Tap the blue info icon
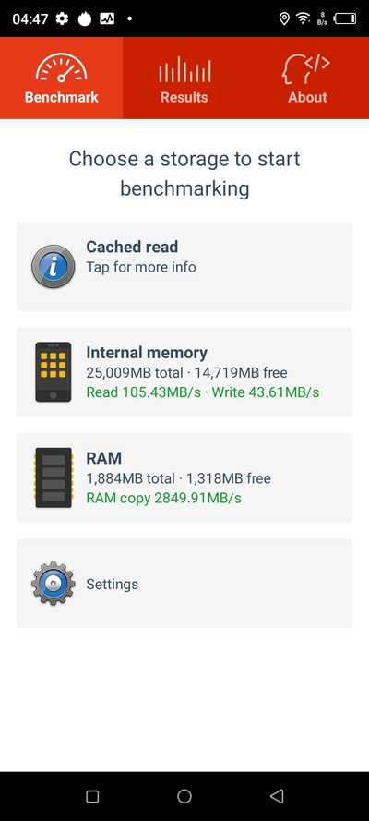This screenshot has height=821, width=369. click(53, 266)
